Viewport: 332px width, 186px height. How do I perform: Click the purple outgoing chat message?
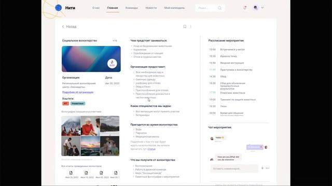pyautogui.click(x=255, y=147)
